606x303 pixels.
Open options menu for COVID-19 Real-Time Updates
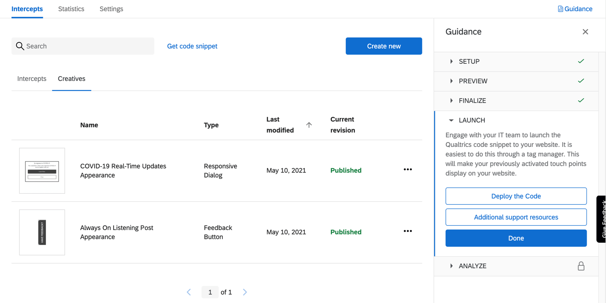tap(407, 170)
